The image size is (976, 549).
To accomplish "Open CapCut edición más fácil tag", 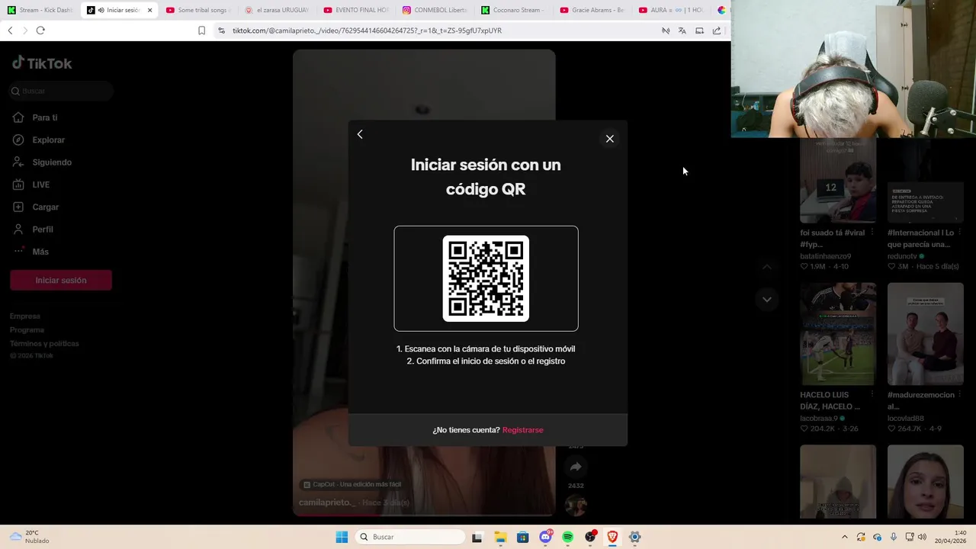I will coord(352,484).
